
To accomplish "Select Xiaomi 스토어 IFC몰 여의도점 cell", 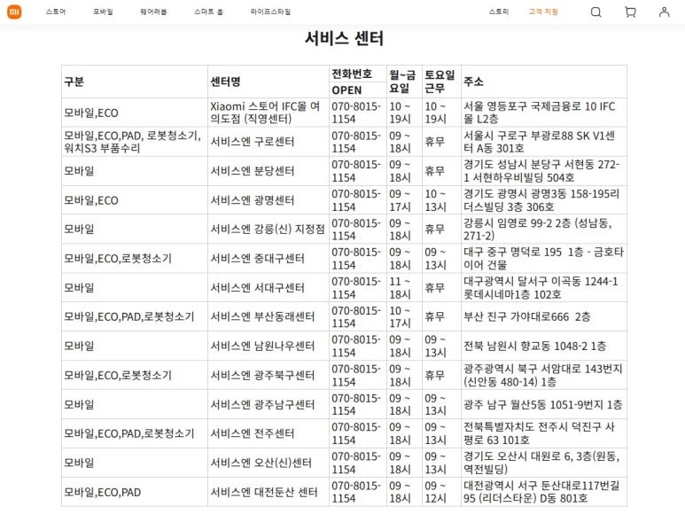I will point(269,113).
